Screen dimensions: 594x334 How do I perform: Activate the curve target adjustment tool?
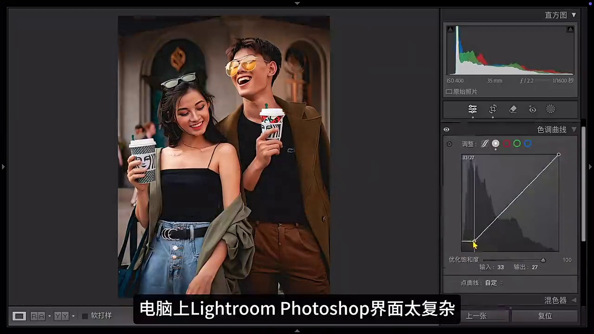pos(449,144)
